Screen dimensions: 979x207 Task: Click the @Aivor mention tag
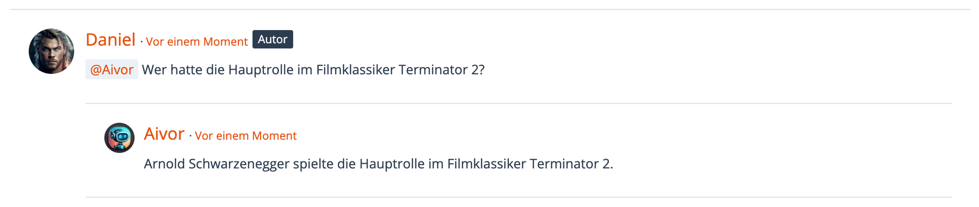click(112, 69)
